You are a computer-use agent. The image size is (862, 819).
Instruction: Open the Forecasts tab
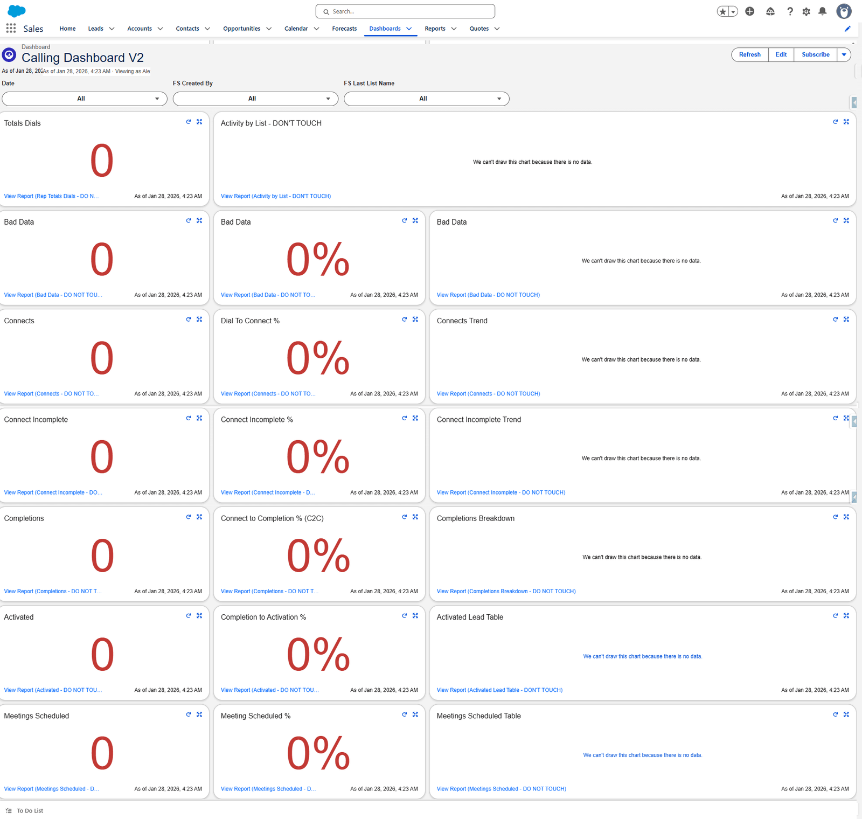(x=344, y=29)
